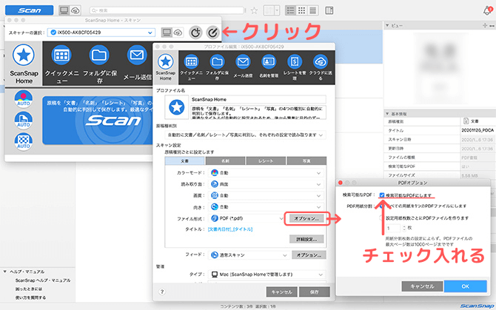Click the title link [文書内日付]_[タイトル]
The width and height of the screenshot is (496, 310).
(230, 229)
